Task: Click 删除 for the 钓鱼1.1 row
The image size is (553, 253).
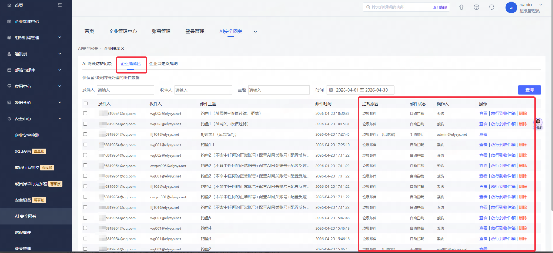Action: [523, 145]
